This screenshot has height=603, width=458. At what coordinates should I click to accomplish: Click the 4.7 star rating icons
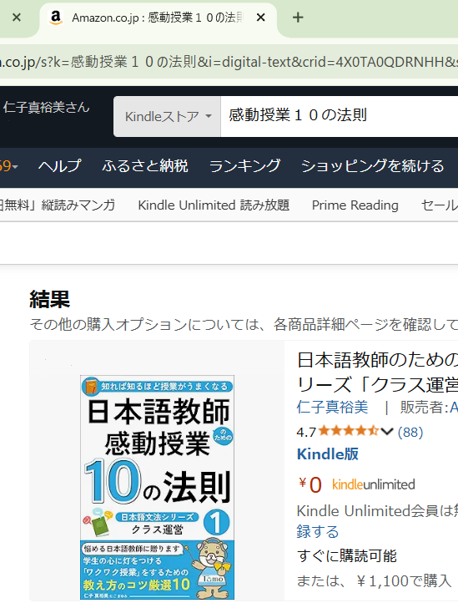click(349, 431)
